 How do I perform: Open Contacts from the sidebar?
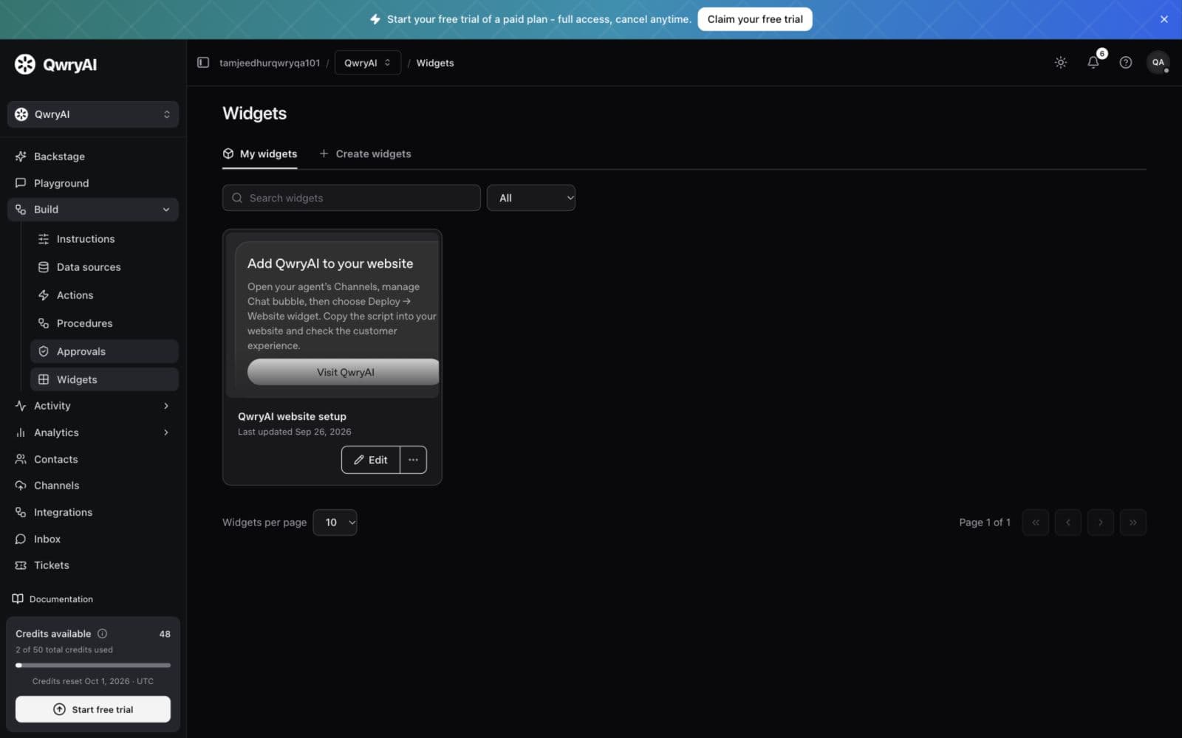coord(93,459)
